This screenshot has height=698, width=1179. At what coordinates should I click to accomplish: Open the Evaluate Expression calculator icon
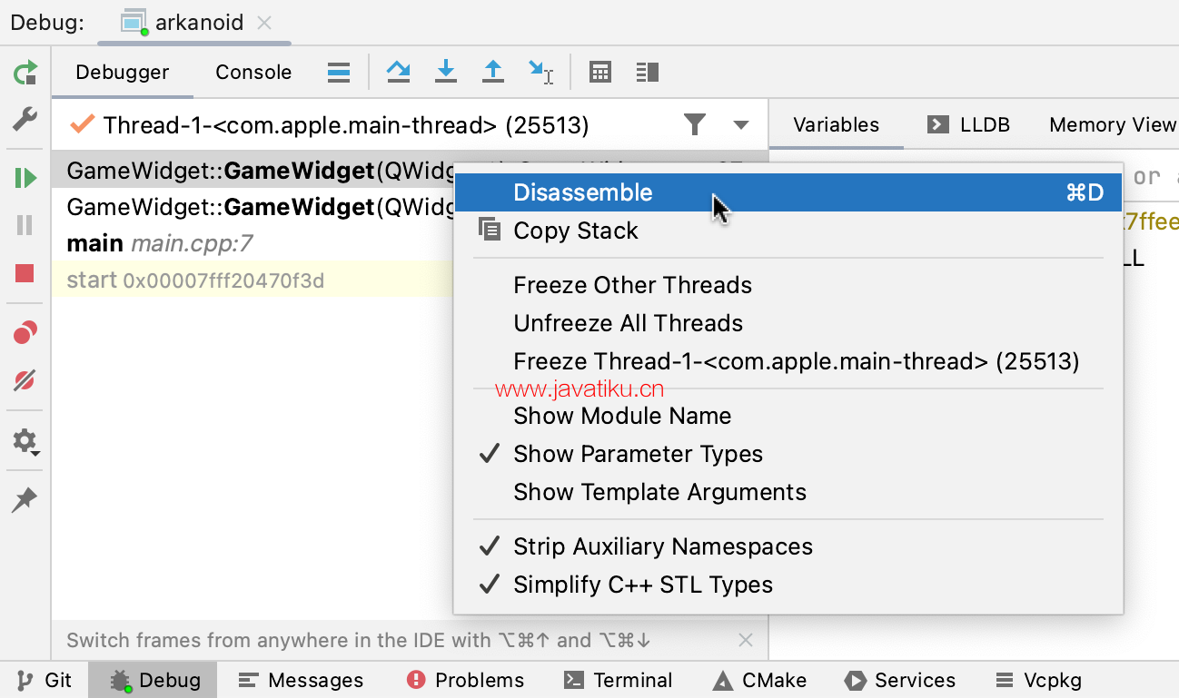pyautogui.click(x=599, y=73)
